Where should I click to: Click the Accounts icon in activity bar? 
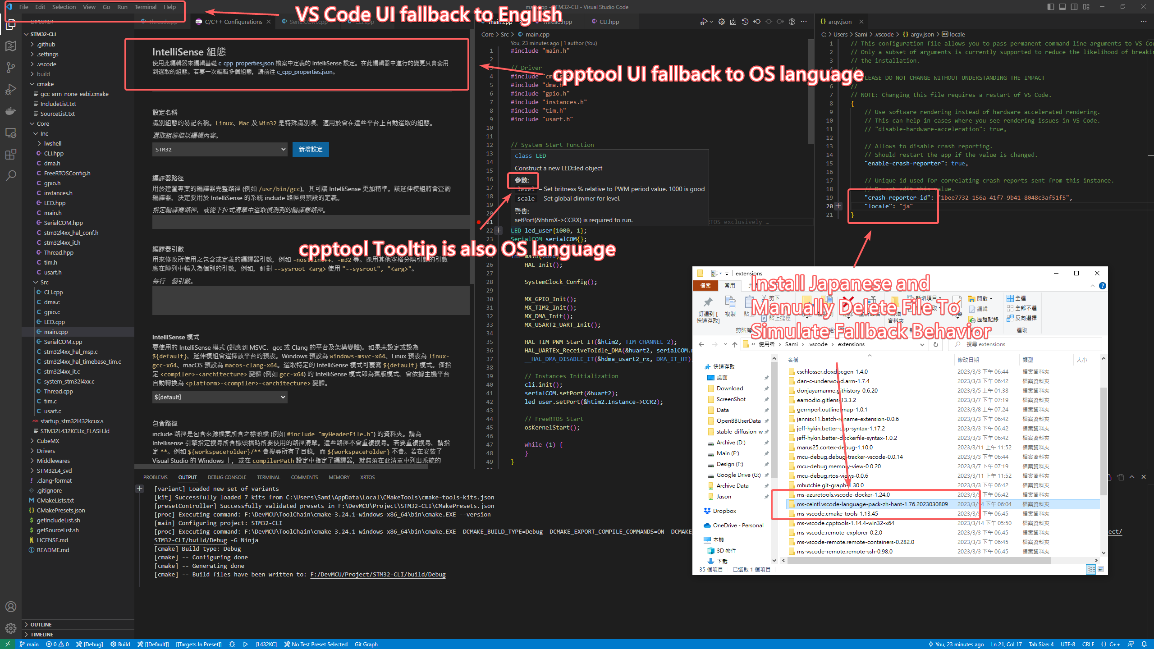click(11, 607)
